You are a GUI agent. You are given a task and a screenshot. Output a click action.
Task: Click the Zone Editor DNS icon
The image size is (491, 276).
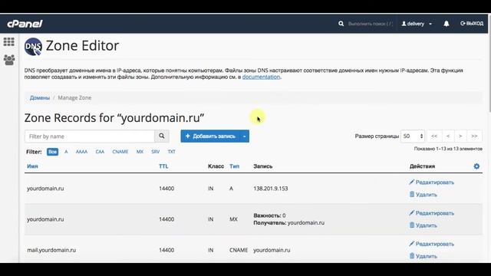(33, 47)
